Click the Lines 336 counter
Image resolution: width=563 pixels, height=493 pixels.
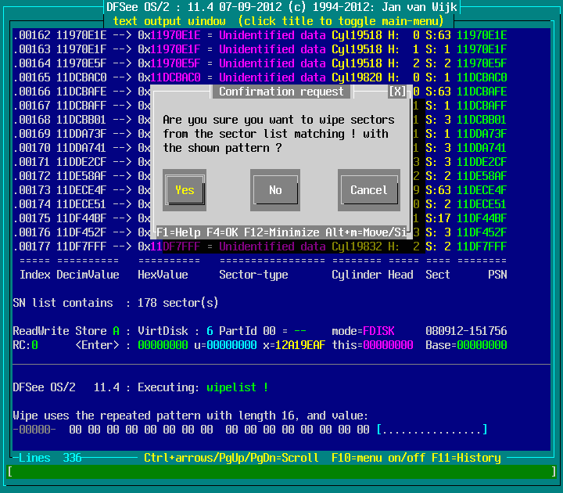coord(50,458)
